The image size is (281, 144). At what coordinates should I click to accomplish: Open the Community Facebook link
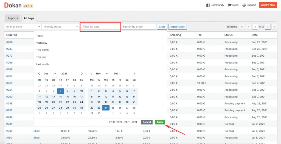pos(215,5)
